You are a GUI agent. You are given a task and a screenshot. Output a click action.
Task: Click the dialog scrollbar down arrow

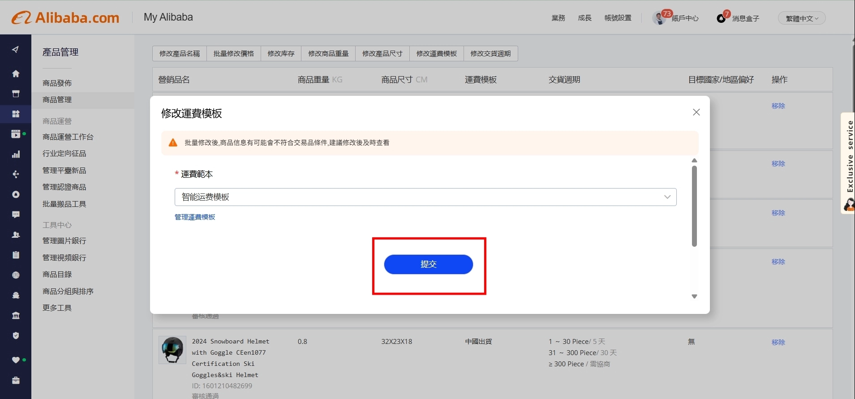pos(694,296)
